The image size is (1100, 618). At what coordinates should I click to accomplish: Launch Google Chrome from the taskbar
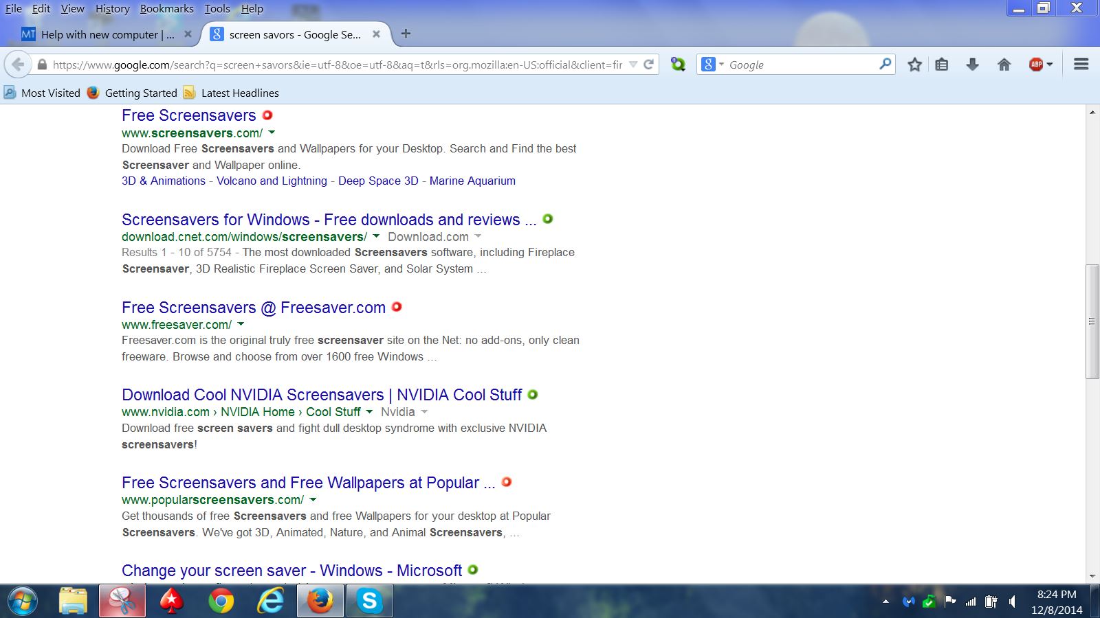click(x=221, y=602)
